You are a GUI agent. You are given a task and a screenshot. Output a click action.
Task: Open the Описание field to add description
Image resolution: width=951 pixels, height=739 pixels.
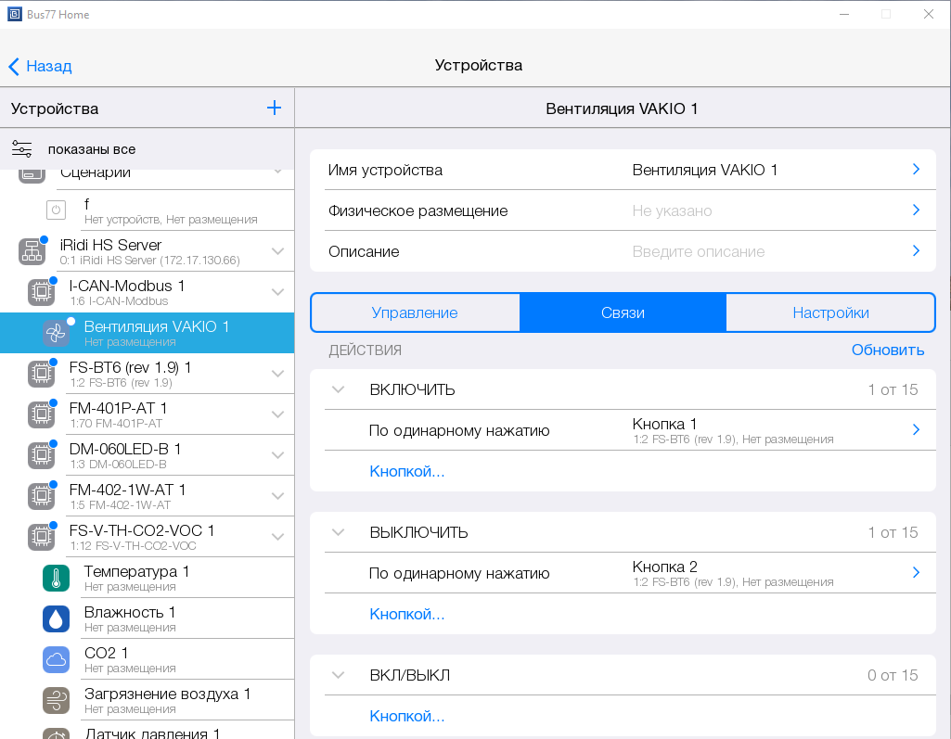coord(623,251)
